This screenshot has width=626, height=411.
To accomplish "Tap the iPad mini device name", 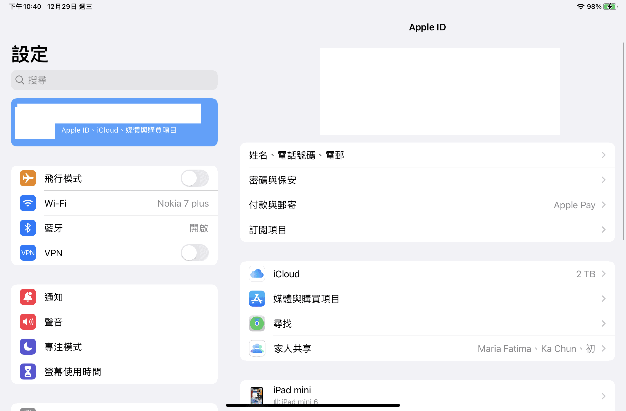I will (292, 390).
